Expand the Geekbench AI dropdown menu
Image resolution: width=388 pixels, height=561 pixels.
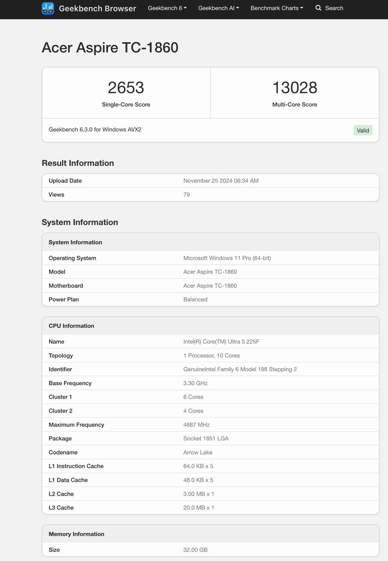[219, 8]
